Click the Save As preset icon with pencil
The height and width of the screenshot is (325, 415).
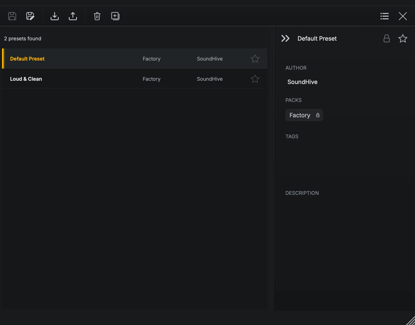coord(30,16)
